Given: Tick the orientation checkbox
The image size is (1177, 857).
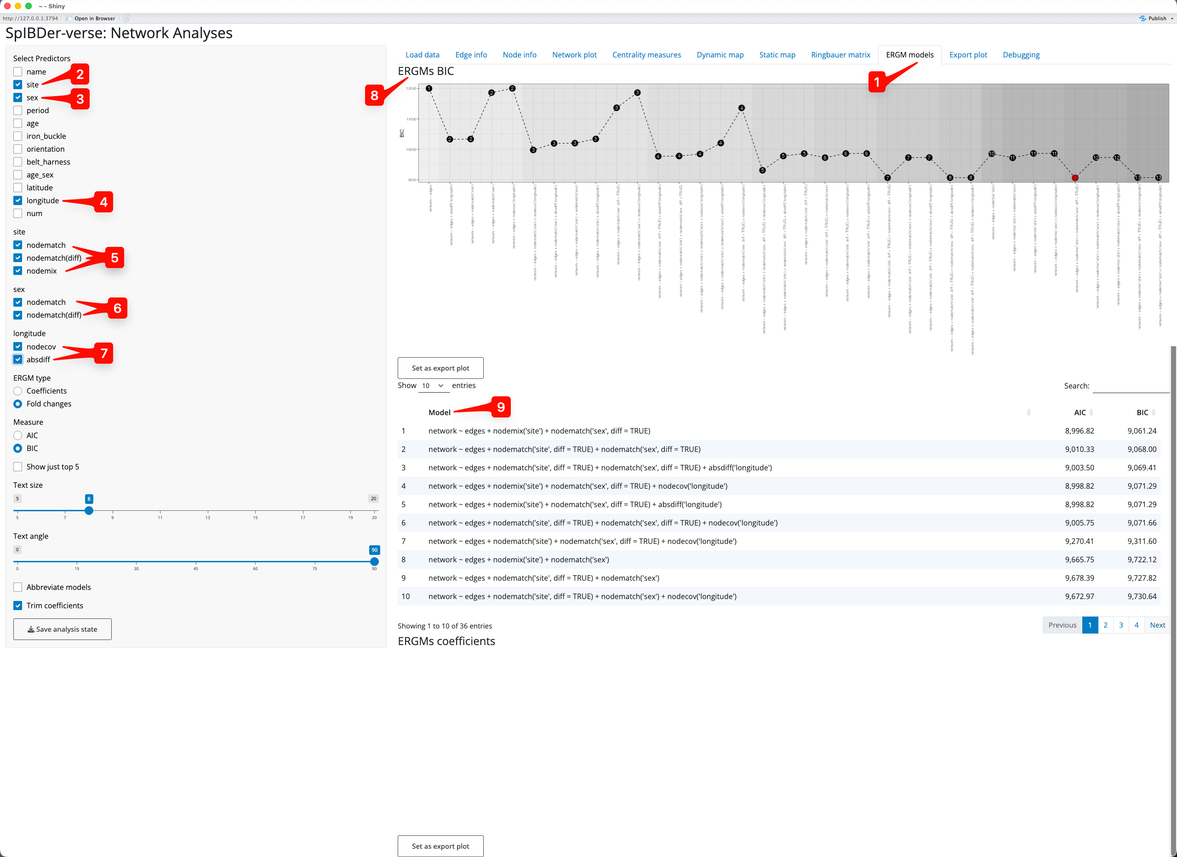Looking at the screenshot, I should [17, 149].
